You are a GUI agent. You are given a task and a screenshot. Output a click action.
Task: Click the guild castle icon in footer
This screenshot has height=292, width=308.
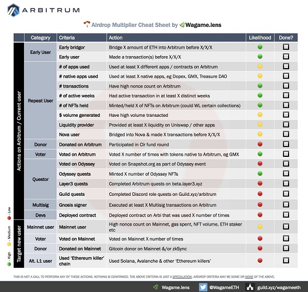click(250, 287)
